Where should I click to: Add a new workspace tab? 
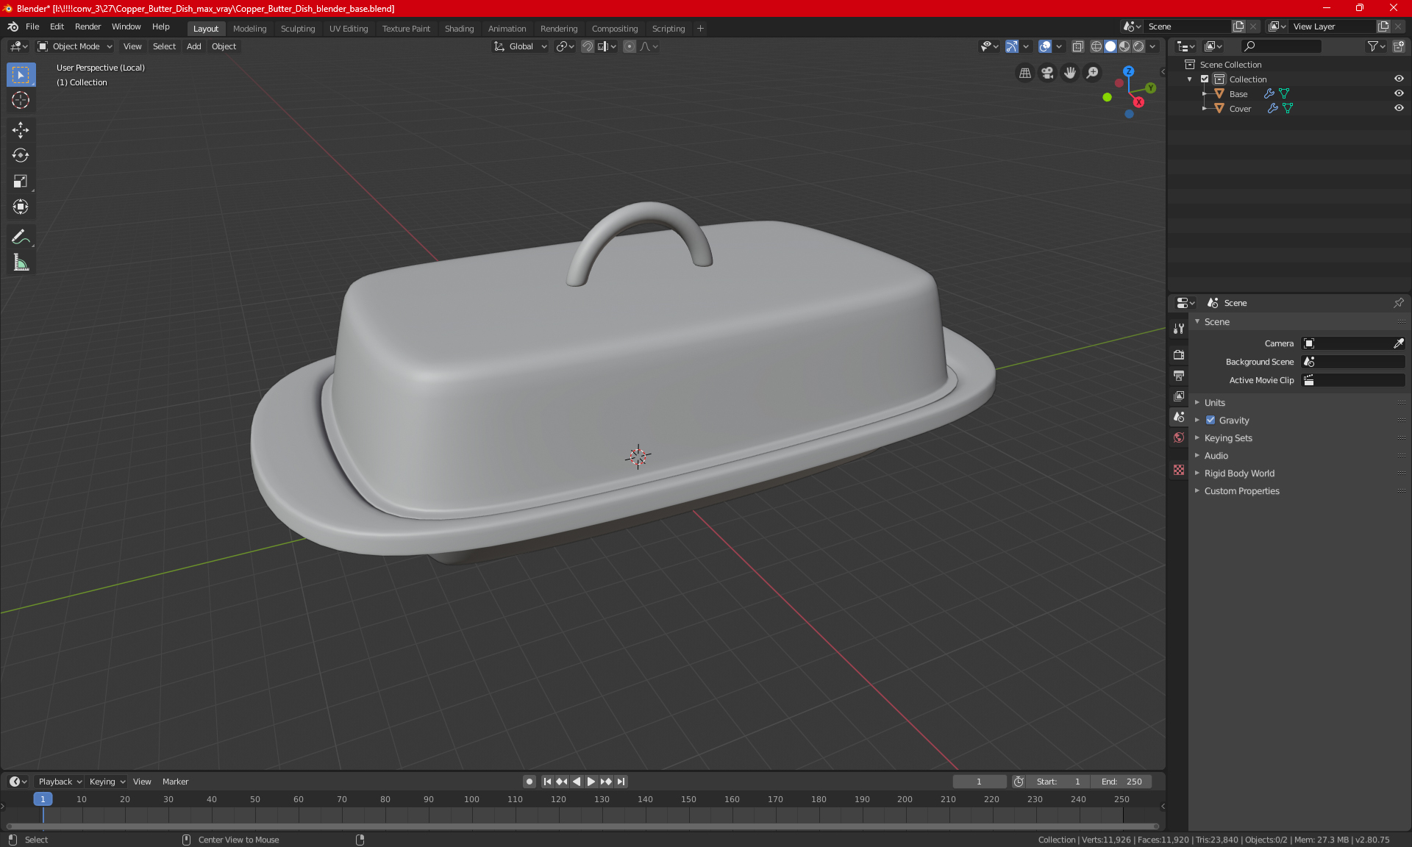[700, 29]
